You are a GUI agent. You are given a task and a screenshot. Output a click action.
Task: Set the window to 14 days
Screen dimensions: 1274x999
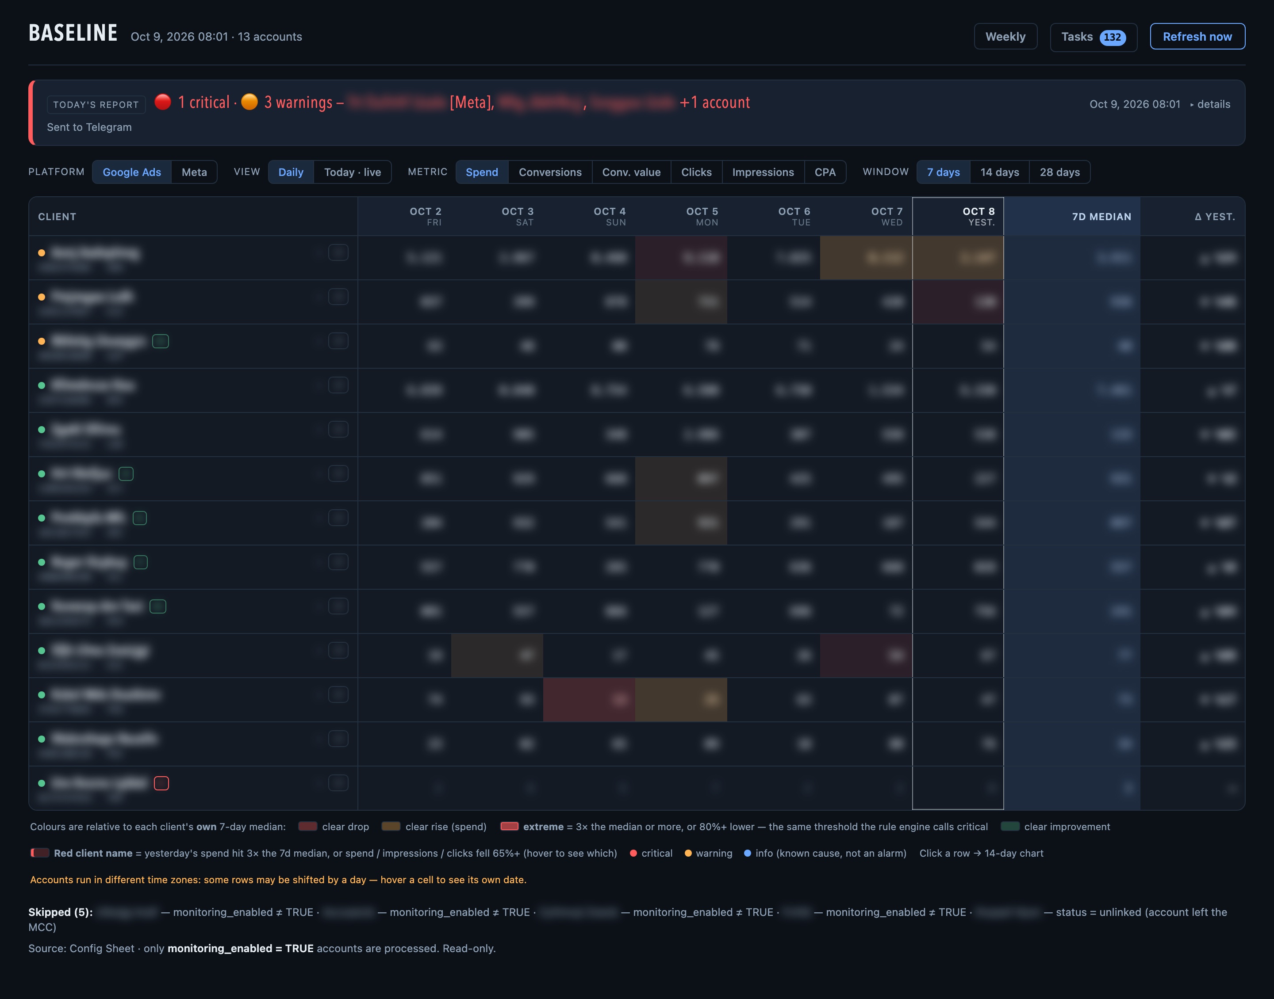click(1000, 172)
